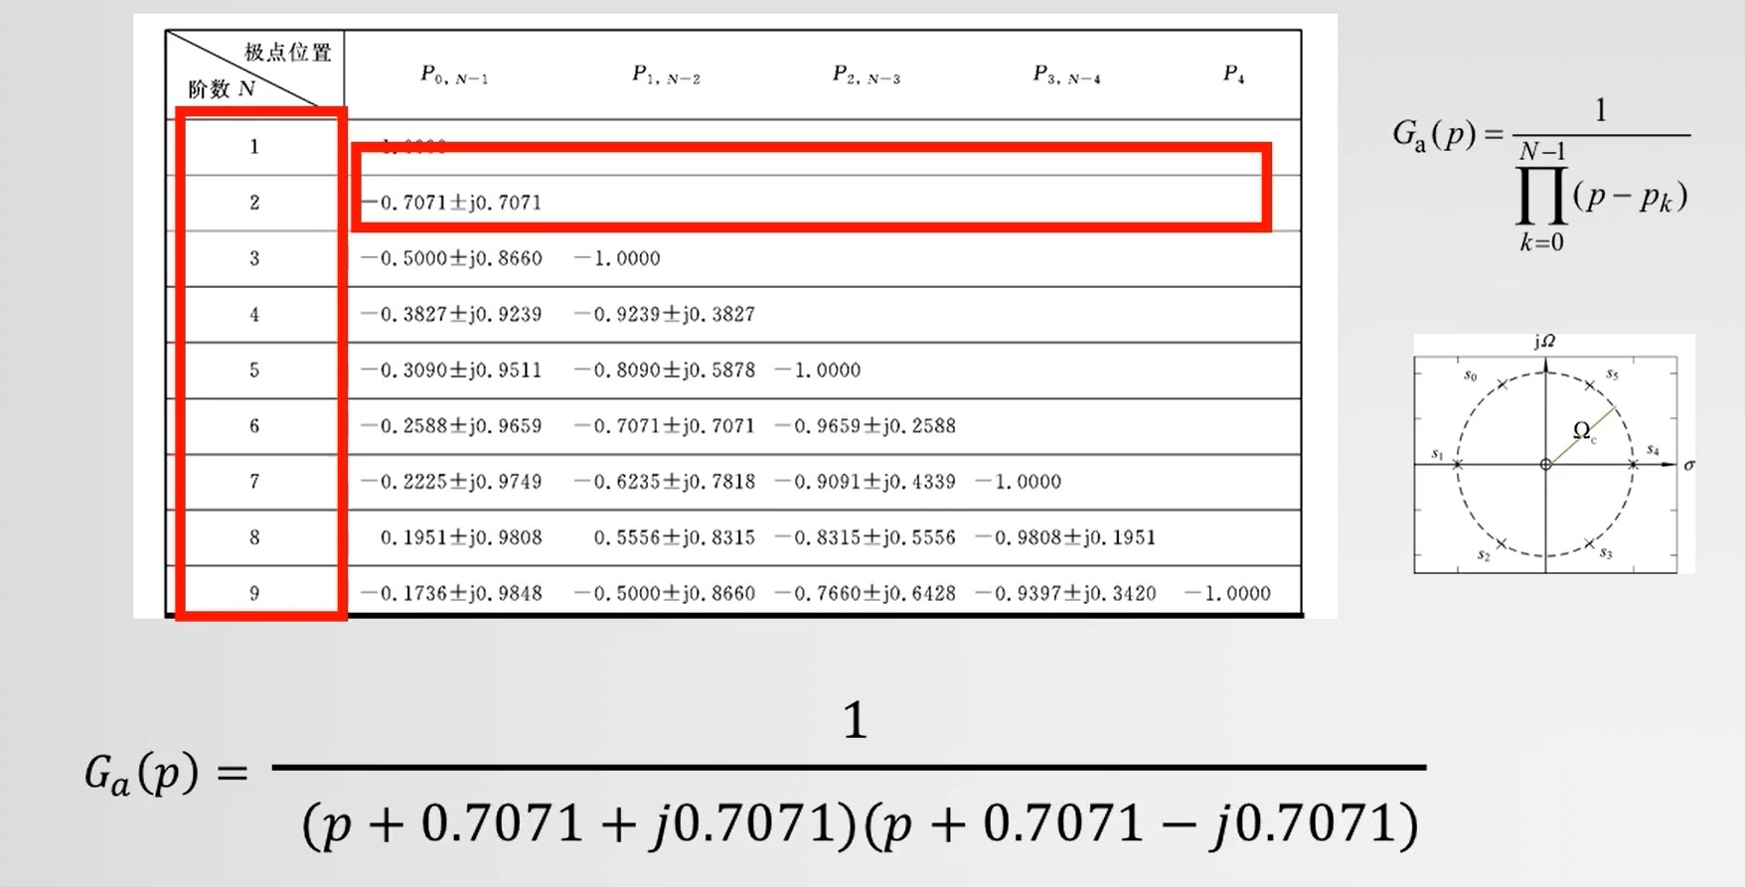Click order number 5 in the table

254,370
